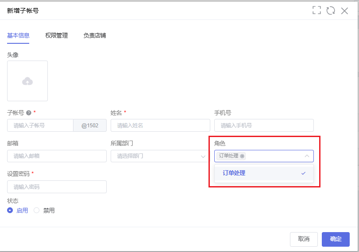Viewport: 359px width, 252px height.
Task: Collapse the 角色 dropdown arrow
Action: tap(307, 156)
